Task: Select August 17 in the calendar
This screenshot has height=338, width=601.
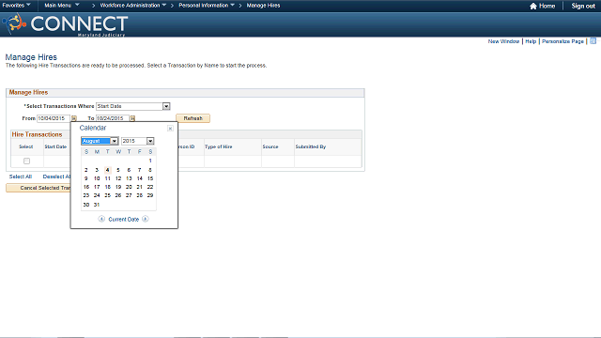Action: point(97,187)
